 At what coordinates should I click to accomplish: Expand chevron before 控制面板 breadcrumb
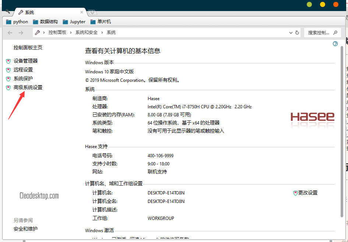pos(44,33)
